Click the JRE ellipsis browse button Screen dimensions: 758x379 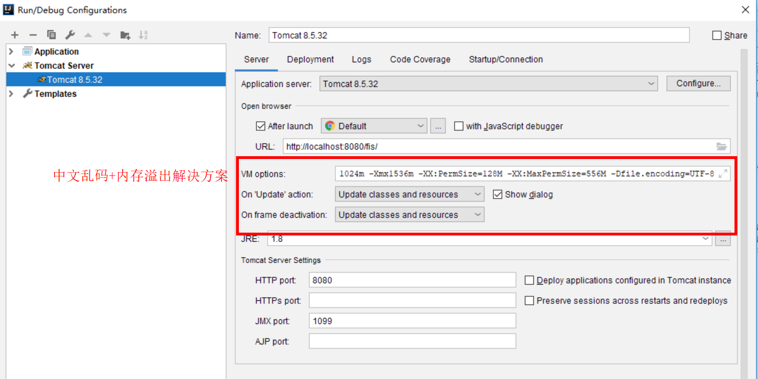(x=723, y=239)
